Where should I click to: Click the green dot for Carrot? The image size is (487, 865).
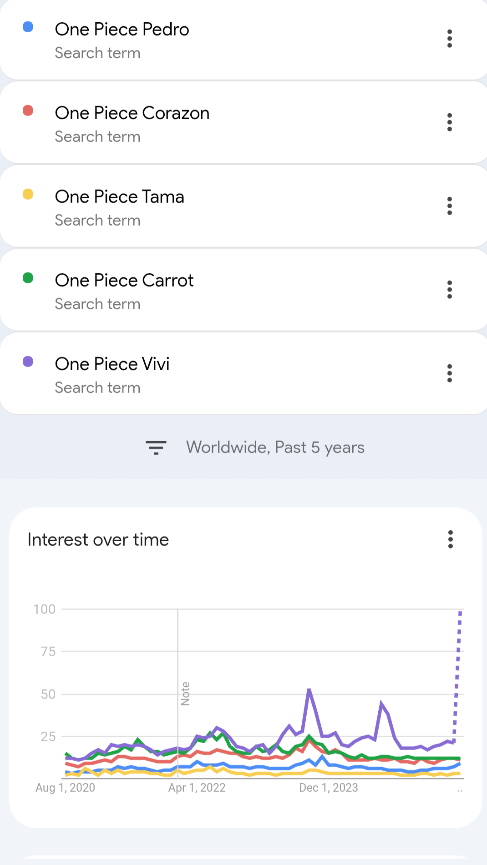point(28,278)
